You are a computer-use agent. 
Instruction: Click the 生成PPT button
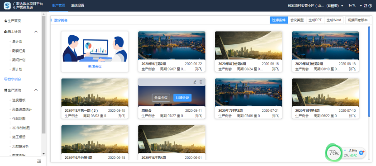[x=315, y=20]
